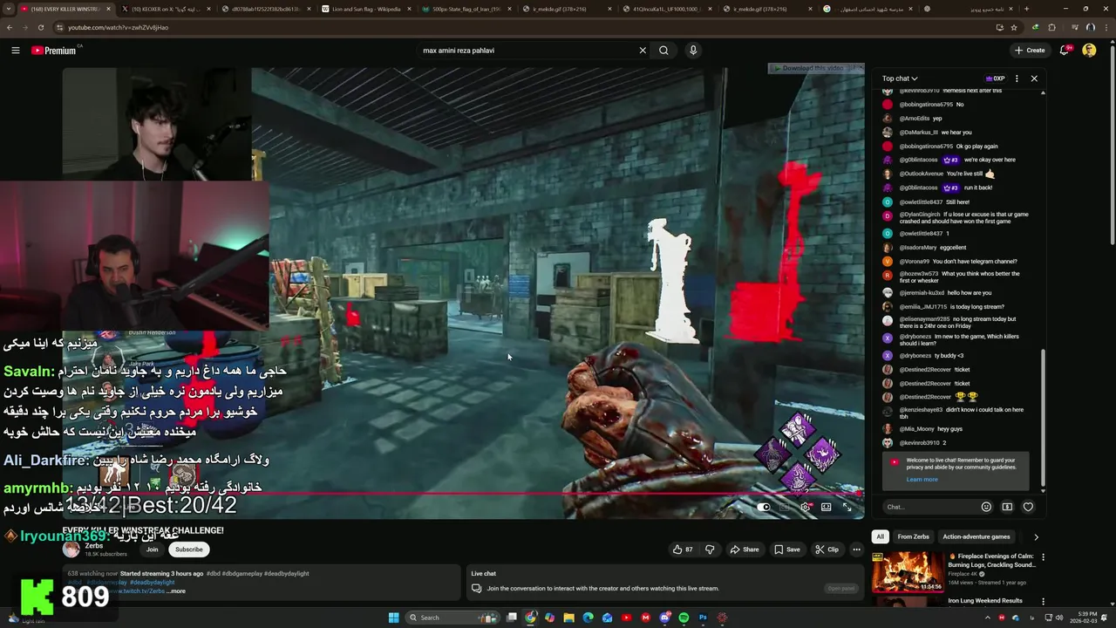Toggle the autoplay switch in player
Screen dimensions: 1116x628
[764, 507]
